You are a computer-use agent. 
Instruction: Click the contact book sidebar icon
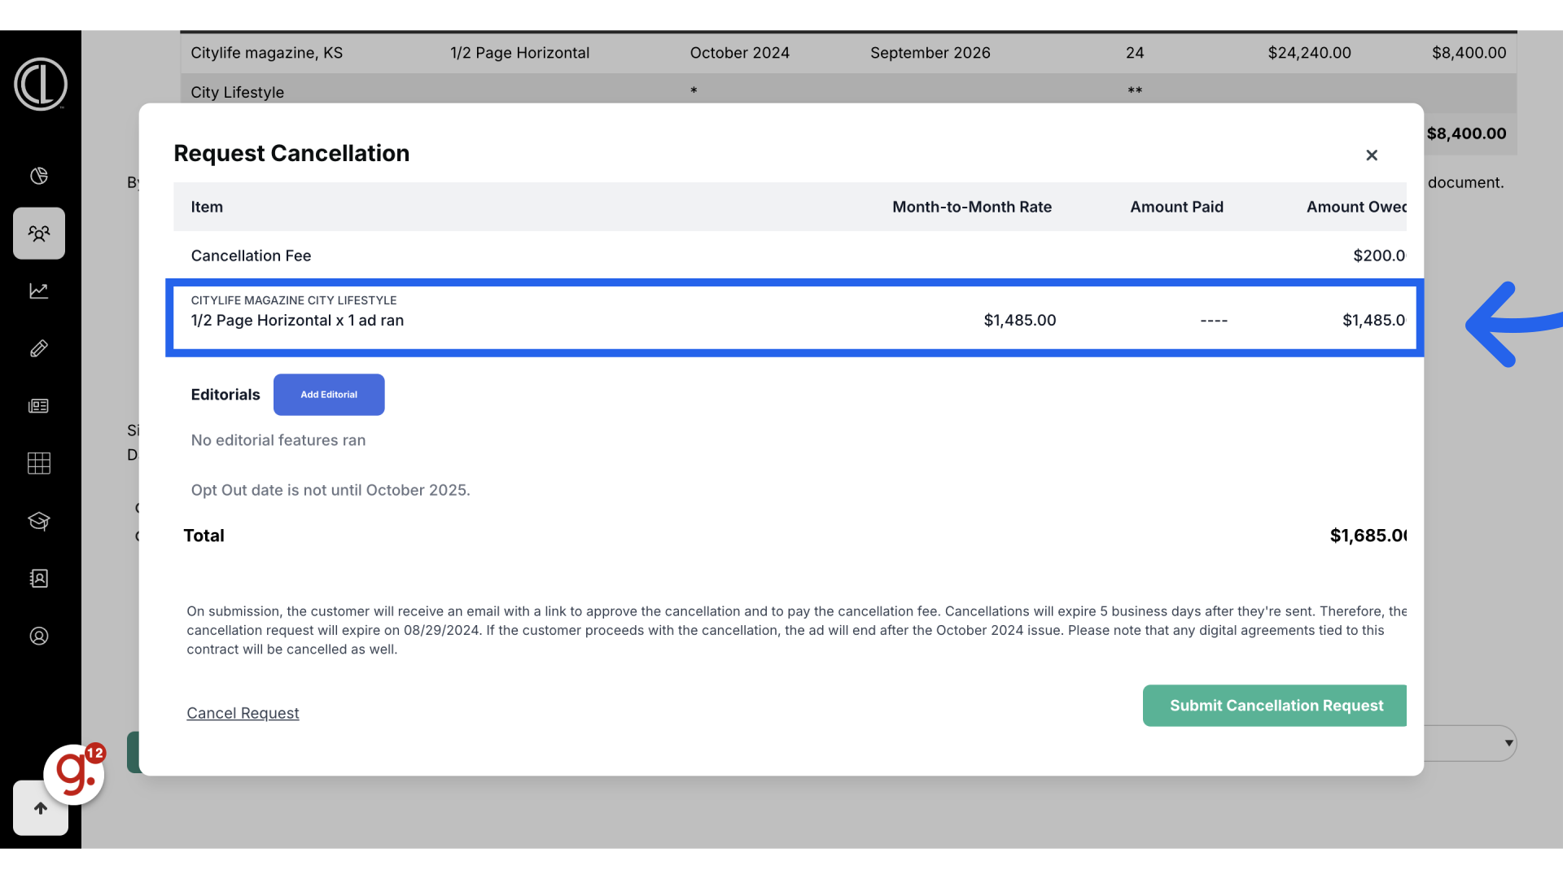[x=39, y=579]
